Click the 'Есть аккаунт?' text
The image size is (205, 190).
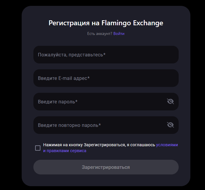tap(100, 34)
